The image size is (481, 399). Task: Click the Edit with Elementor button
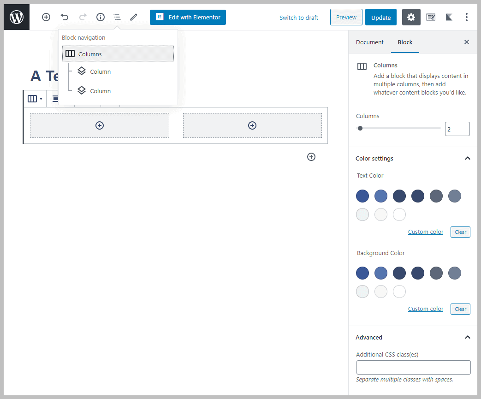(x=188, y=18)
